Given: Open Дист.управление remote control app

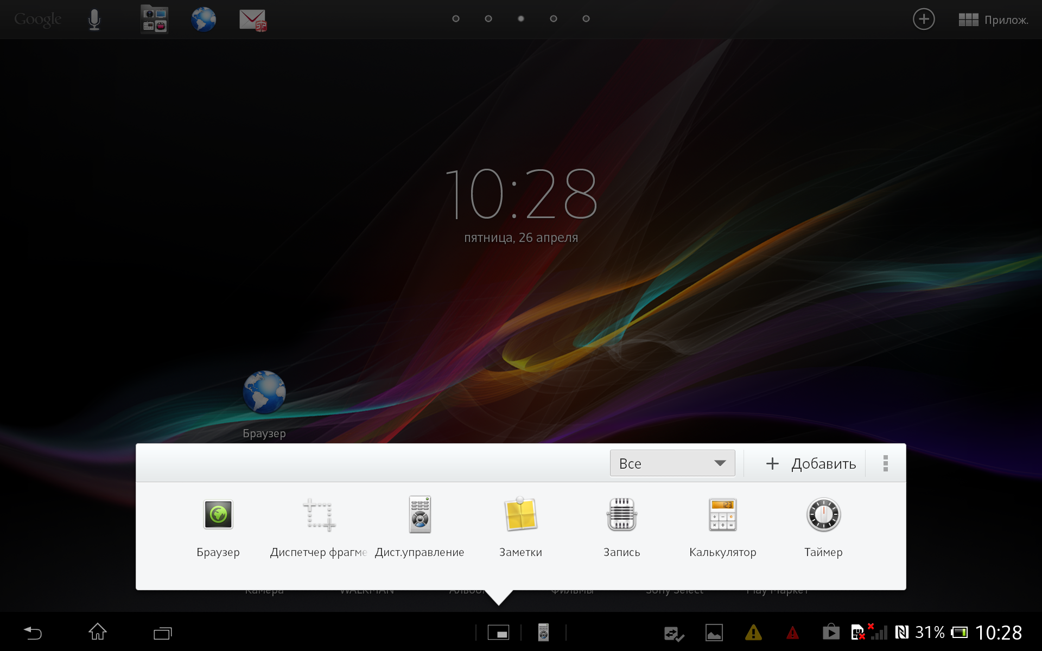Looking at the screenshot, I should tap(420, 514).
